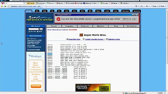Image resolution: width=168 pixels, height=94 pixels.
Task: Click the button in the Congratulations ad
Action: coord(129,19)
